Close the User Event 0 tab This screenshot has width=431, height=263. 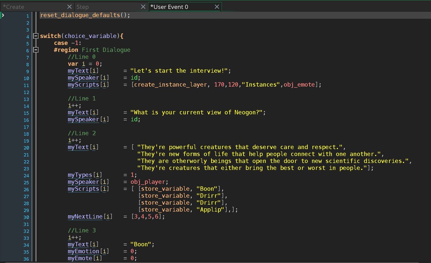tap(217, 7)
